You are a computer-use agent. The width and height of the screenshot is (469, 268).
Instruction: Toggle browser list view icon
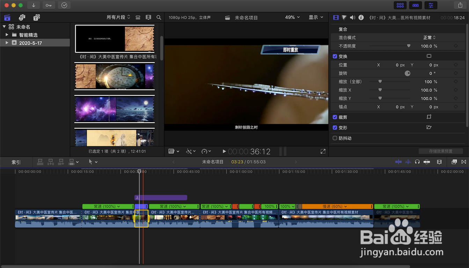coord(138,17)
